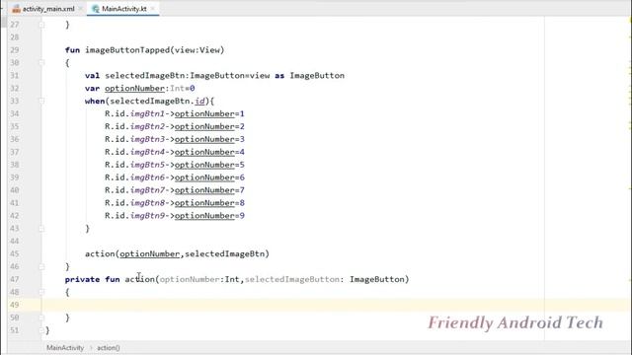Click MainActivity in the breadcrumb bar
This screenshot has width=632, height=355.
pos(65,348)
